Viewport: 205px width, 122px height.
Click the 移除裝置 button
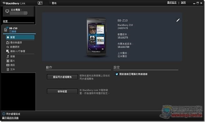[62, 91]
